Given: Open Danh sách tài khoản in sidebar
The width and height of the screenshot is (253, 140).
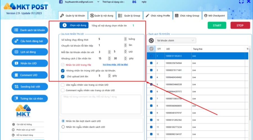Looking at the screenshot, I should point(30,30).
